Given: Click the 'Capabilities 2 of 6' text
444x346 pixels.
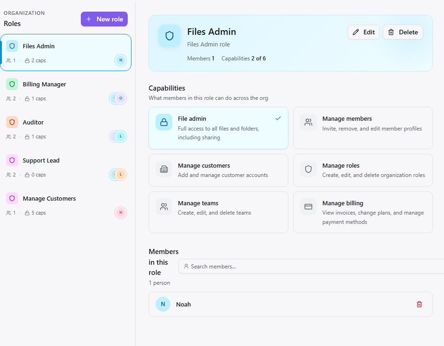Looking at the screenshot, I should (243, 59).
